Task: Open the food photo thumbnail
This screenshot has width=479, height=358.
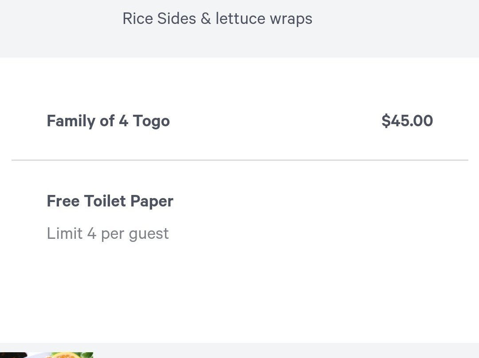Action: [47, 355]
